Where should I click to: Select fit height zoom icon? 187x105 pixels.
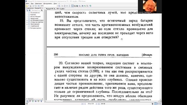(69, 6)
